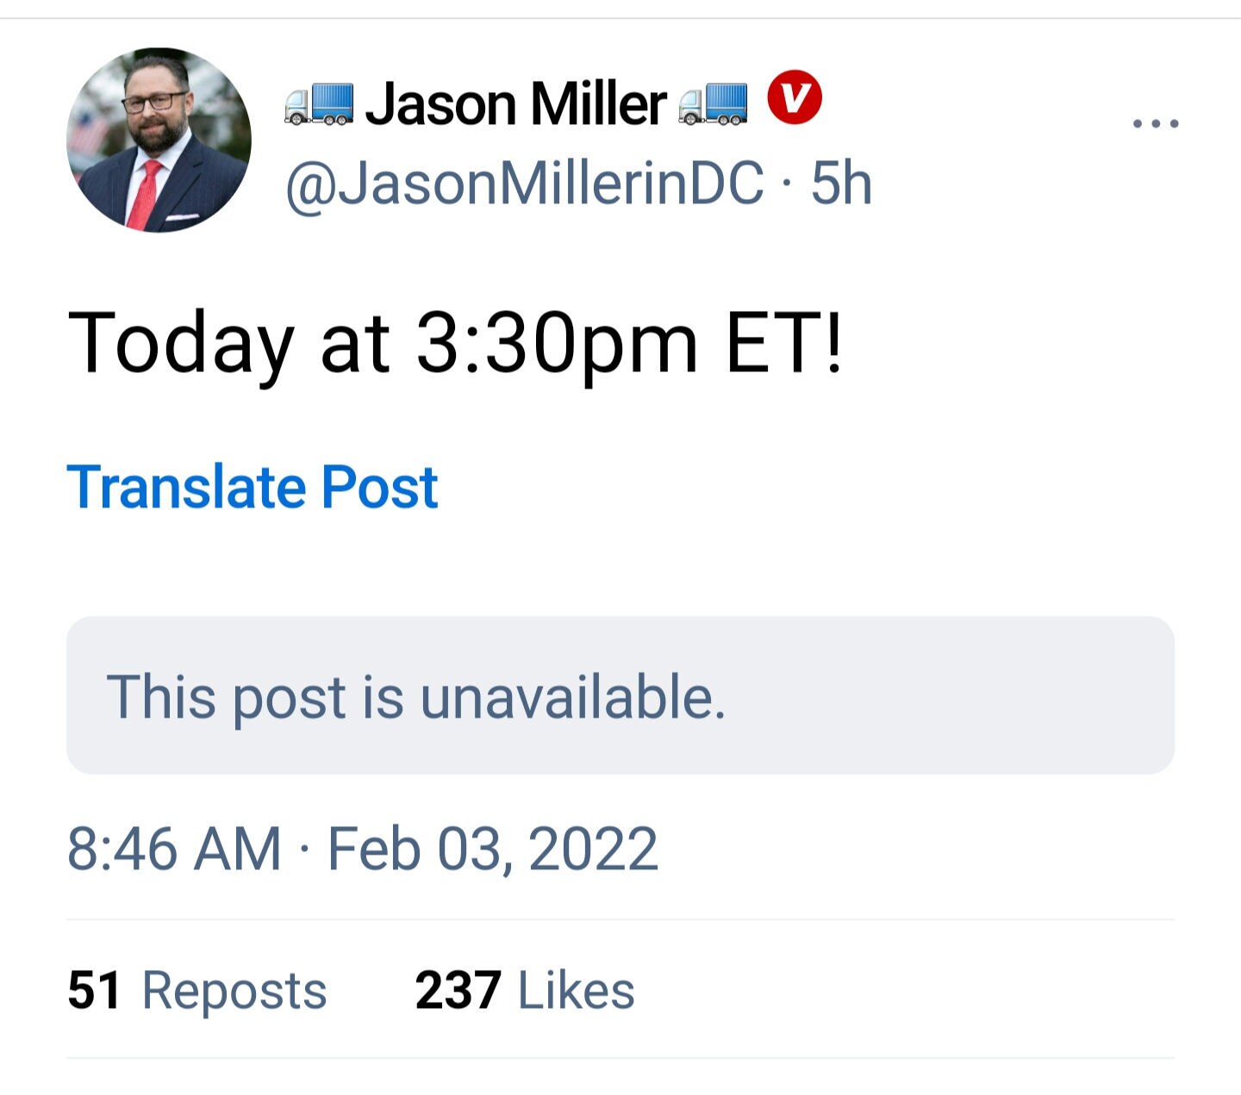Expand the options menu via the ellipsis
Image resolution: width=1241 pixels, height=1095 pixels.
coord(1156,122)
